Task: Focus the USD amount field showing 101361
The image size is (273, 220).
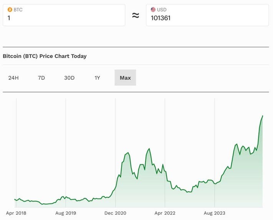Action: (207, 18)
